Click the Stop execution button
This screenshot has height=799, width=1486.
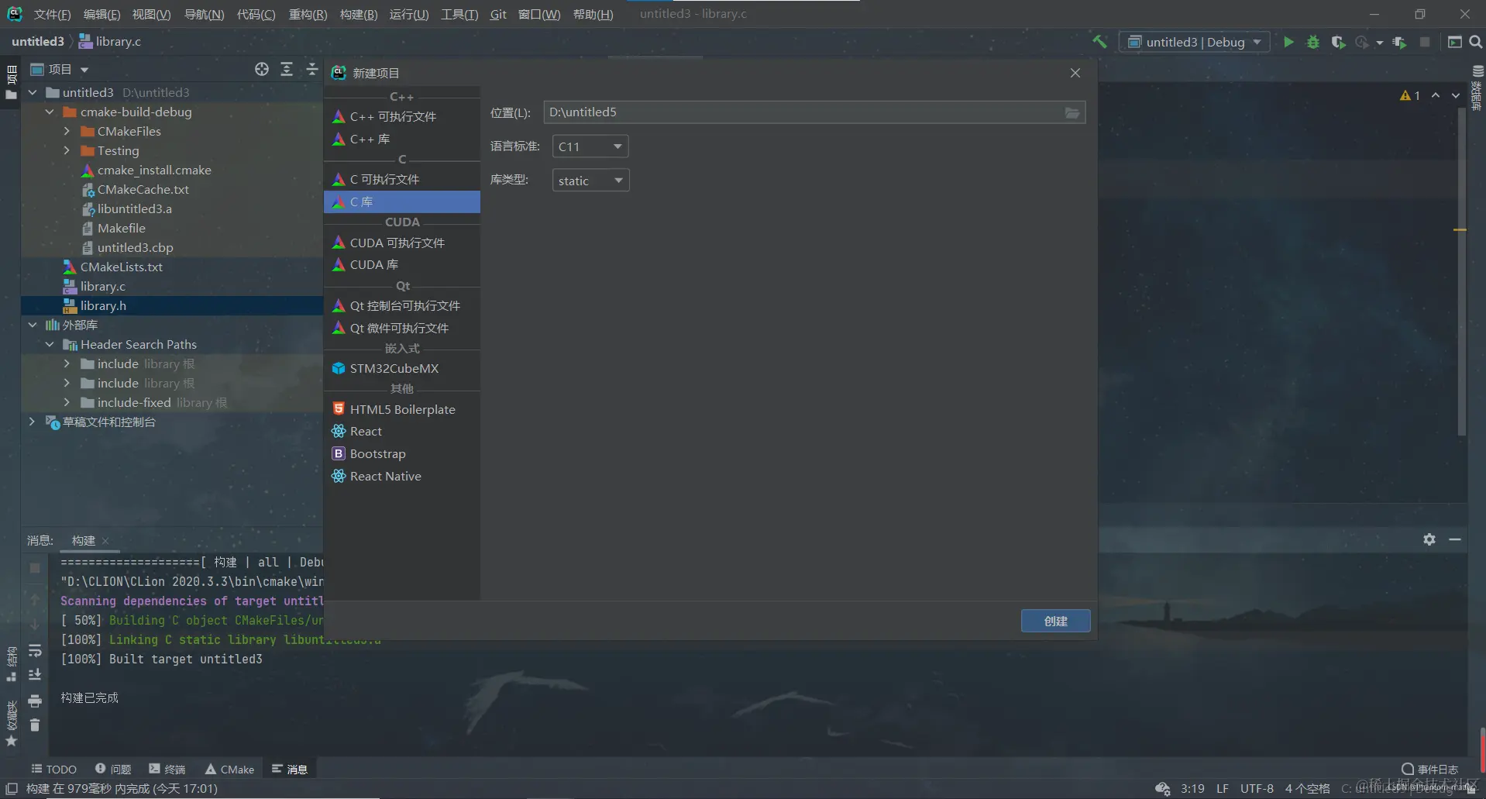1425,42
